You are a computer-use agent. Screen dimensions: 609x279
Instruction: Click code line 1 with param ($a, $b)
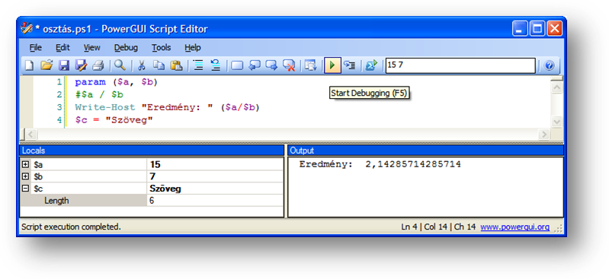pos(116,83)
